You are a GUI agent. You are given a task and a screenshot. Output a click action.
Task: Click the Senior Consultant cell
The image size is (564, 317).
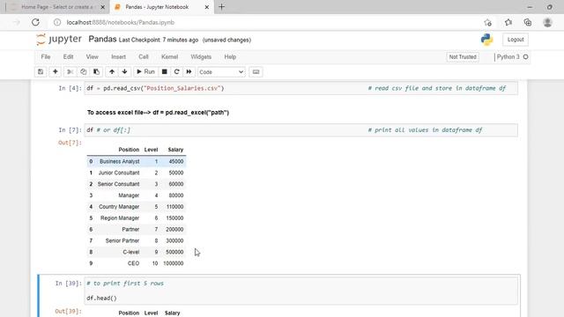[x=118, y=184]
